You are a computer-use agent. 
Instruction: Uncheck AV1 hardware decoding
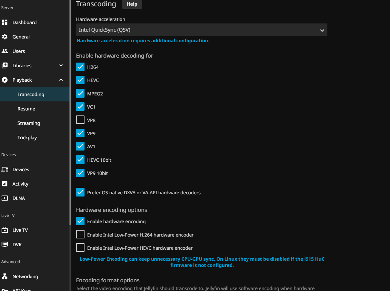pyautogui.click(x=80, y=146)
